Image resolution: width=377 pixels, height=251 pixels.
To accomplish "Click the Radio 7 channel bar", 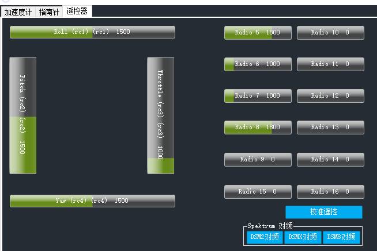I will 257,96.
